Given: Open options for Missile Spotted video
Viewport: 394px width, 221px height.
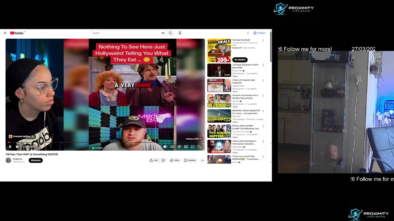Looking at the screenshot, I should pos(263,111).
